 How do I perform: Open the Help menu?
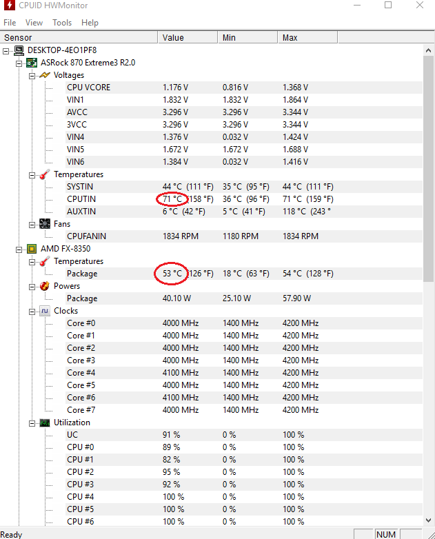click(90, 23)
